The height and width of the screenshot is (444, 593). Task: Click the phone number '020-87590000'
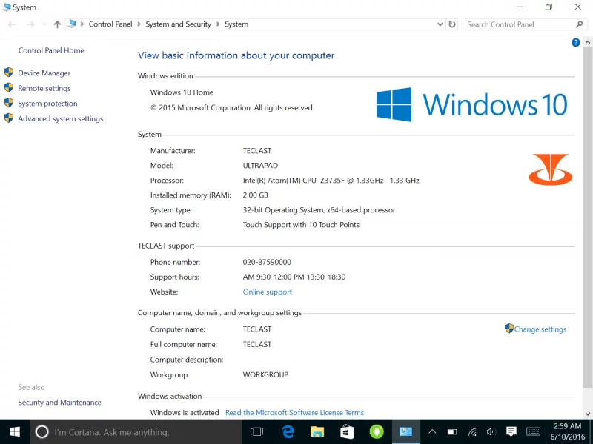267,262
